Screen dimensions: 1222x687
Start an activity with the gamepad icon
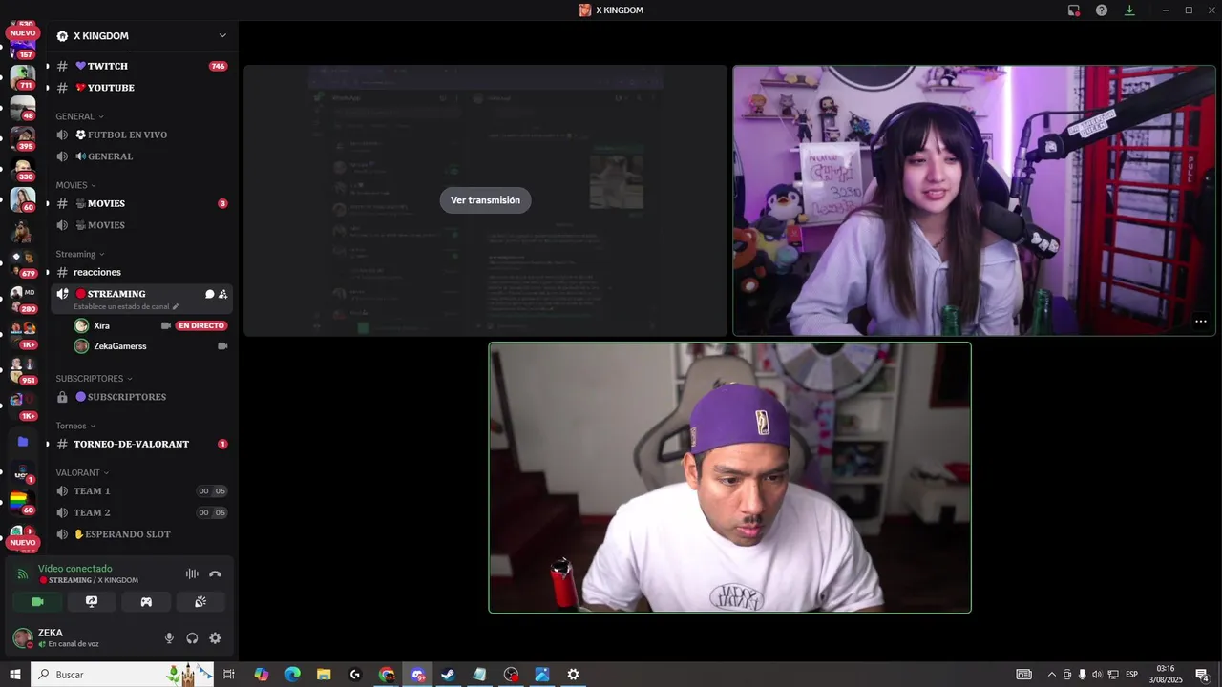pyautogui.click(x=146, y=602)
